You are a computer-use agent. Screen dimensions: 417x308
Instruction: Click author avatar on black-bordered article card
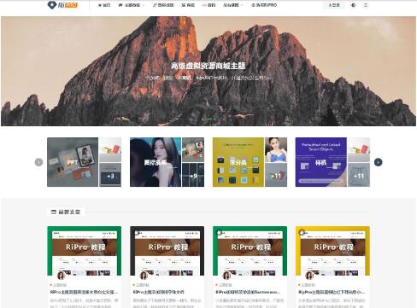click(x=144, y=276)
